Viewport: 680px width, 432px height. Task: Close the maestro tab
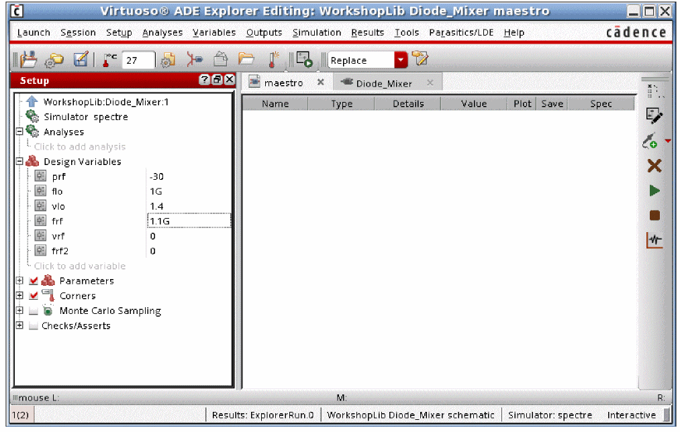click(320, 82)
